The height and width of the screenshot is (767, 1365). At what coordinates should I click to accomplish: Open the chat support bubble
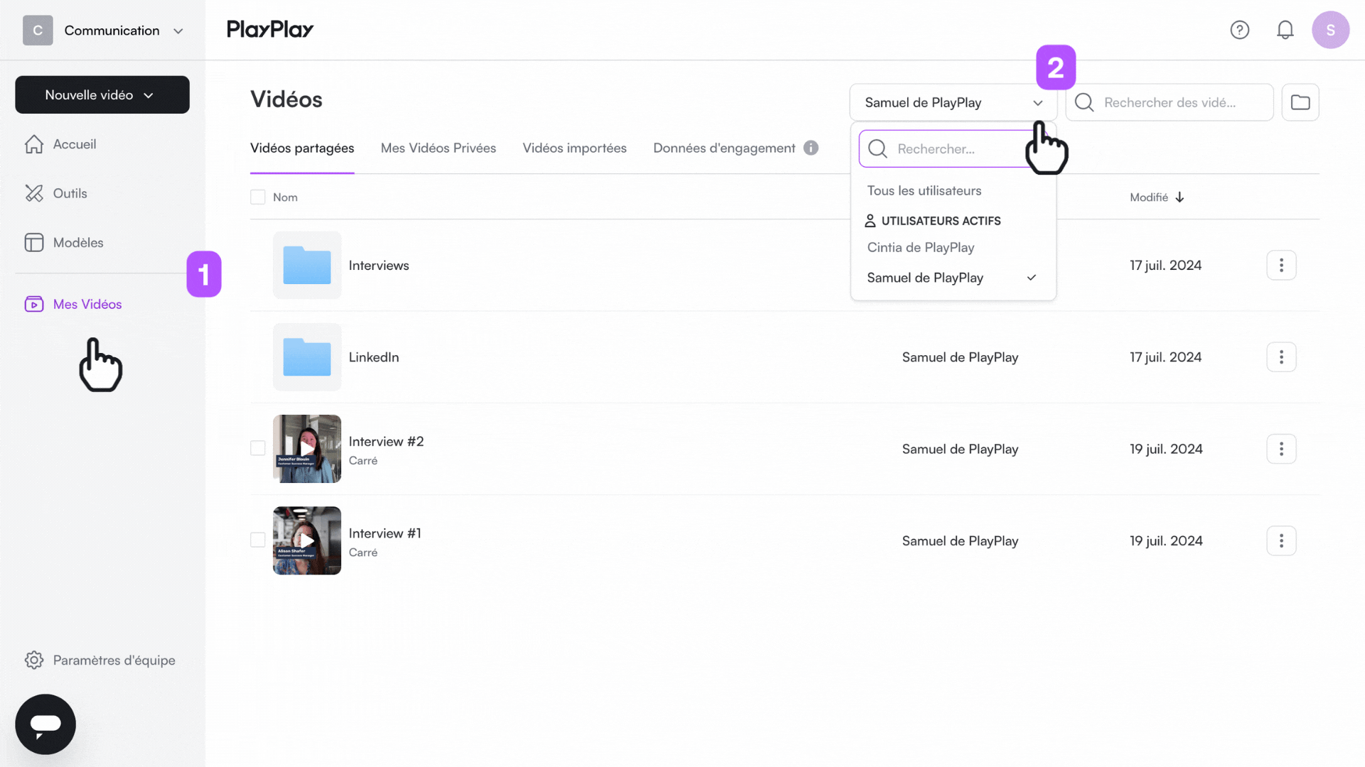point(45,724)
